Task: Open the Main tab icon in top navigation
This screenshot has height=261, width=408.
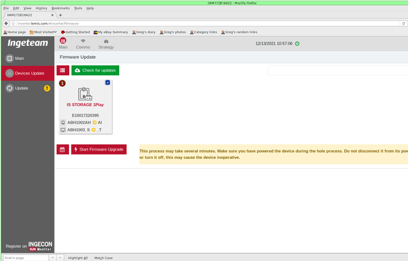Action: [63, 41]
